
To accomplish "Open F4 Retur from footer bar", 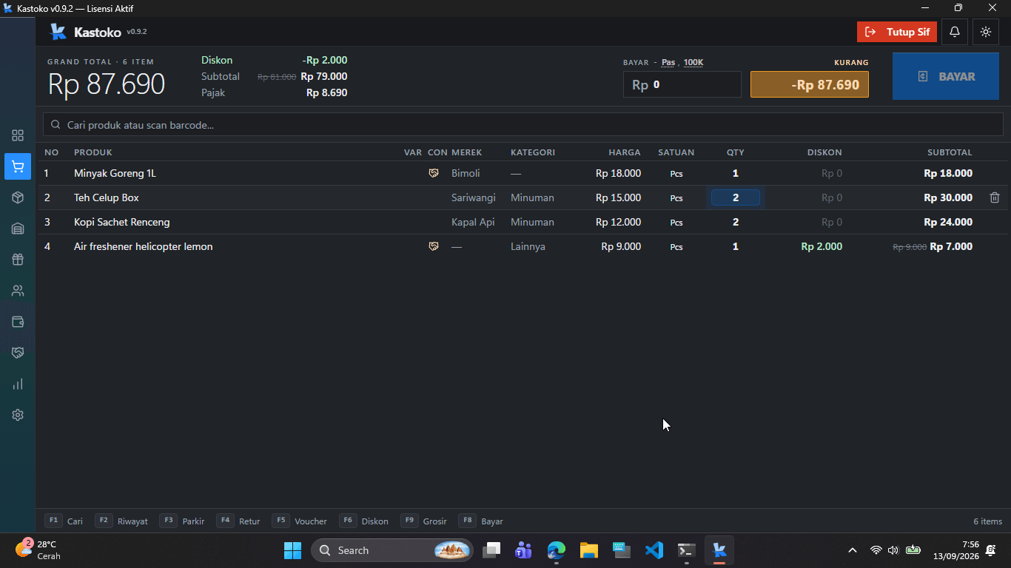I will 238,521.
